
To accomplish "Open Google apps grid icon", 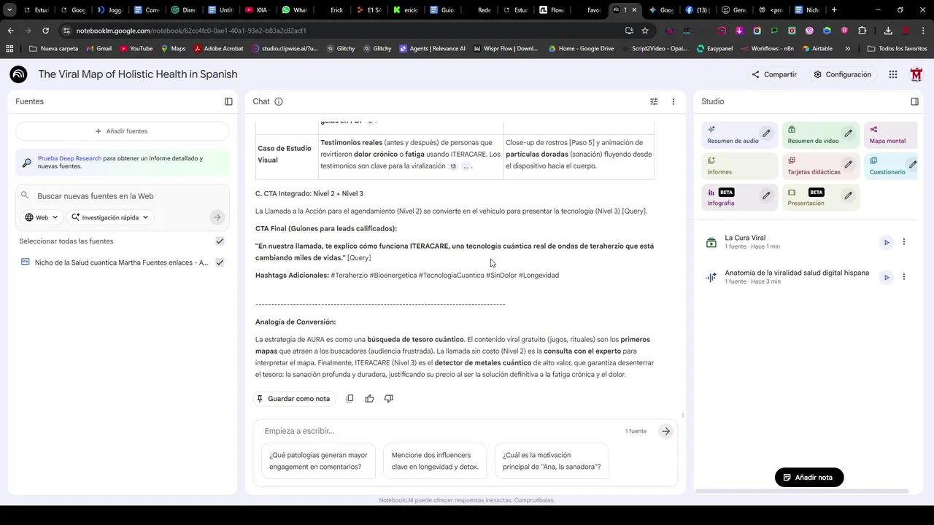I will [893, 74].
